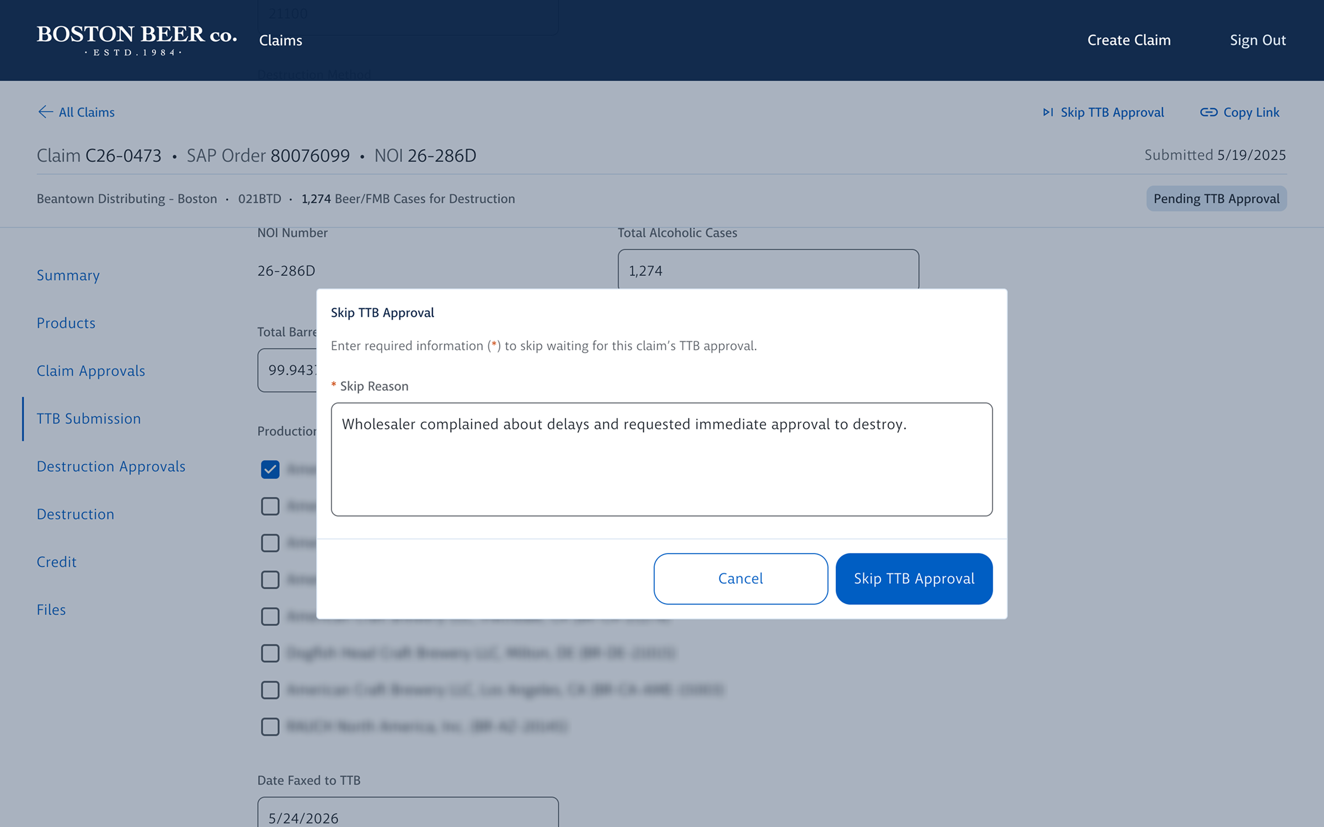Click the Pending TTB Approval status badge

tap(1216, 198)
